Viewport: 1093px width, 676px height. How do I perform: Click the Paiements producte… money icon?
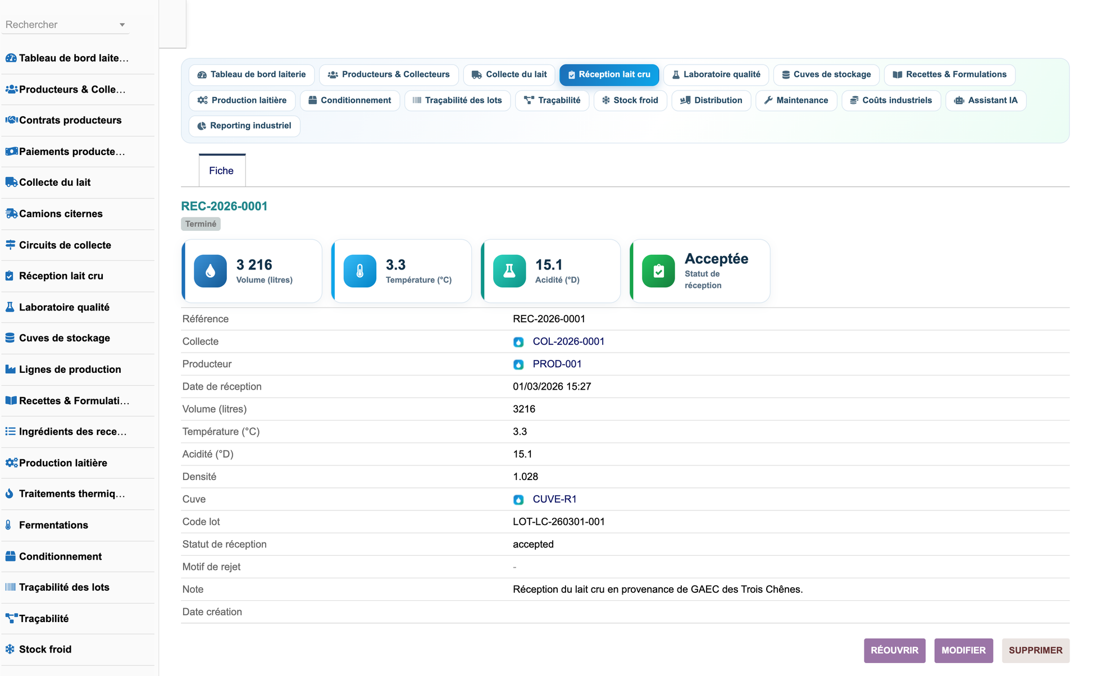point(11,152)
